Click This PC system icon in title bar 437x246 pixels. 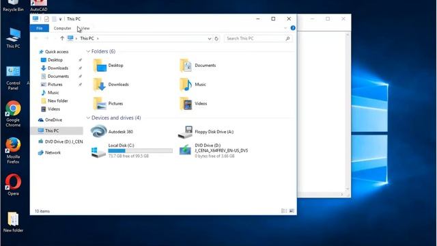pos(36,18)
